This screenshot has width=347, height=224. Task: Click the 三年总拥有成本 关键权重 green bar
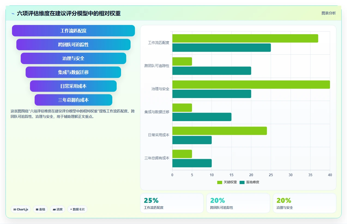[x=182, y=154]
